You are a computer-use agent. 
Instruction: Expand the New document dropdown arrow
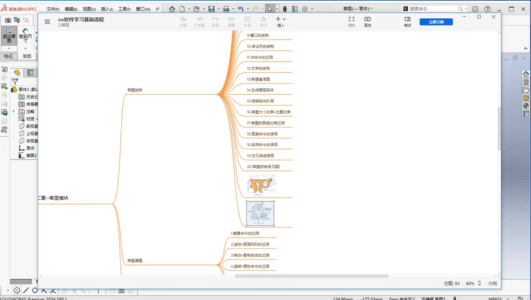189,9
